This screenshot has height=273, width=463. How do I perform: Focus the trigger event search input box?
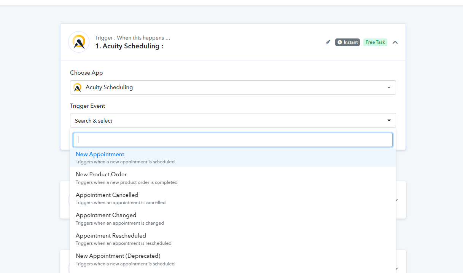point(233,140)
